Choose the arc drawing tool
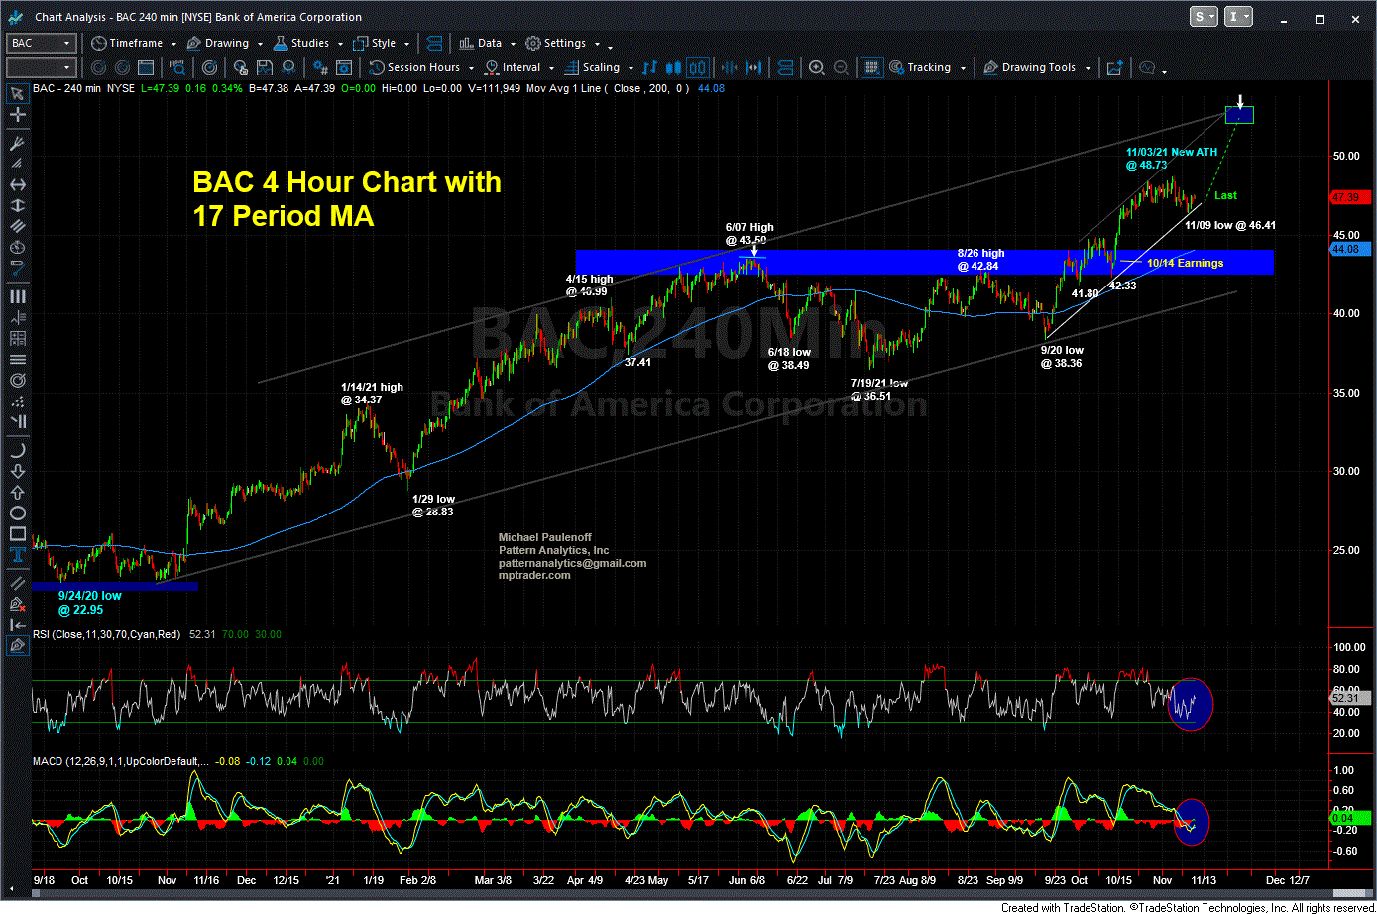Viewport: 1377px width, 914px height. pos(17,450)
